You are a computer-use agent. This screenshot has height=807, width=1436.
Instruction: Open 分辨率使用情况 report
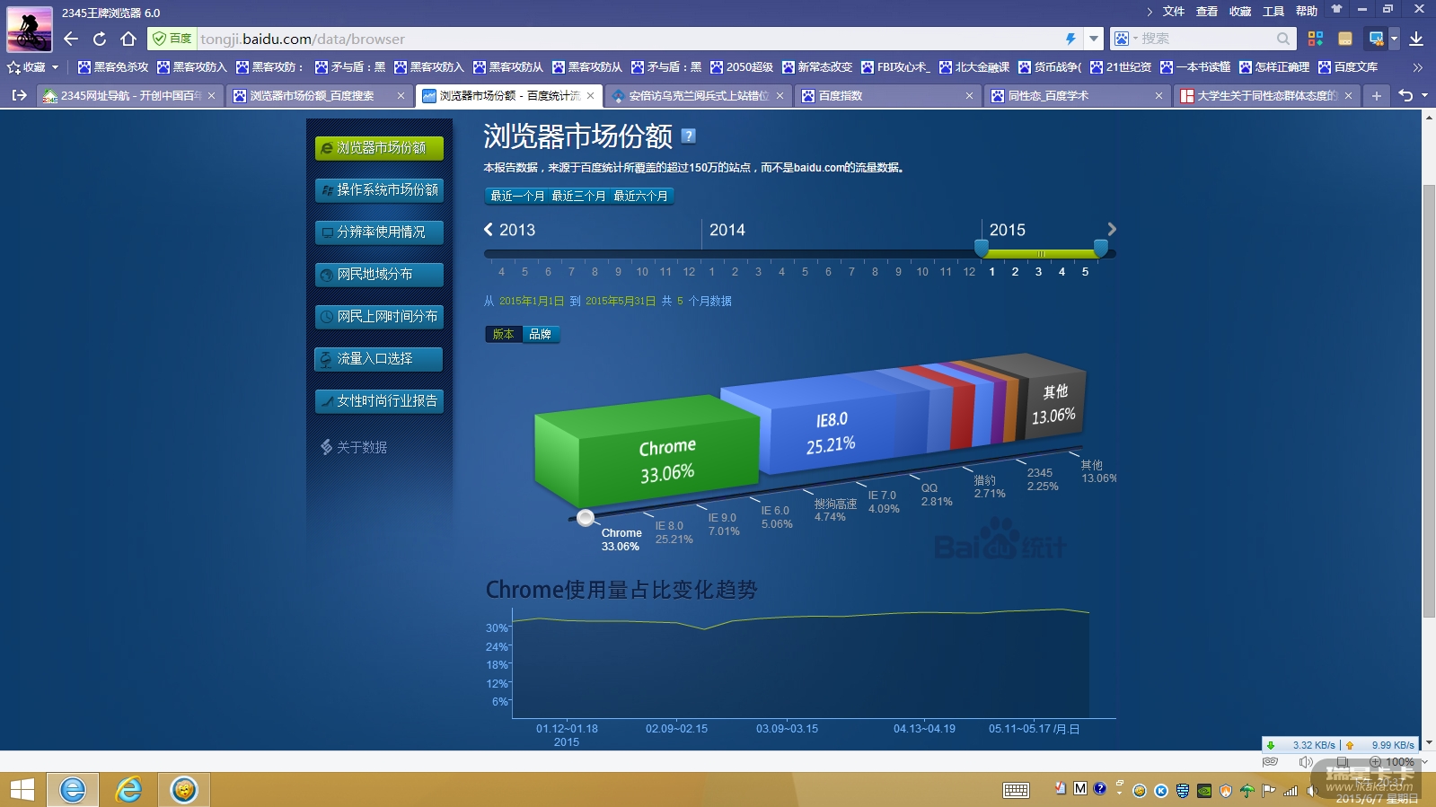pos(379,232)
